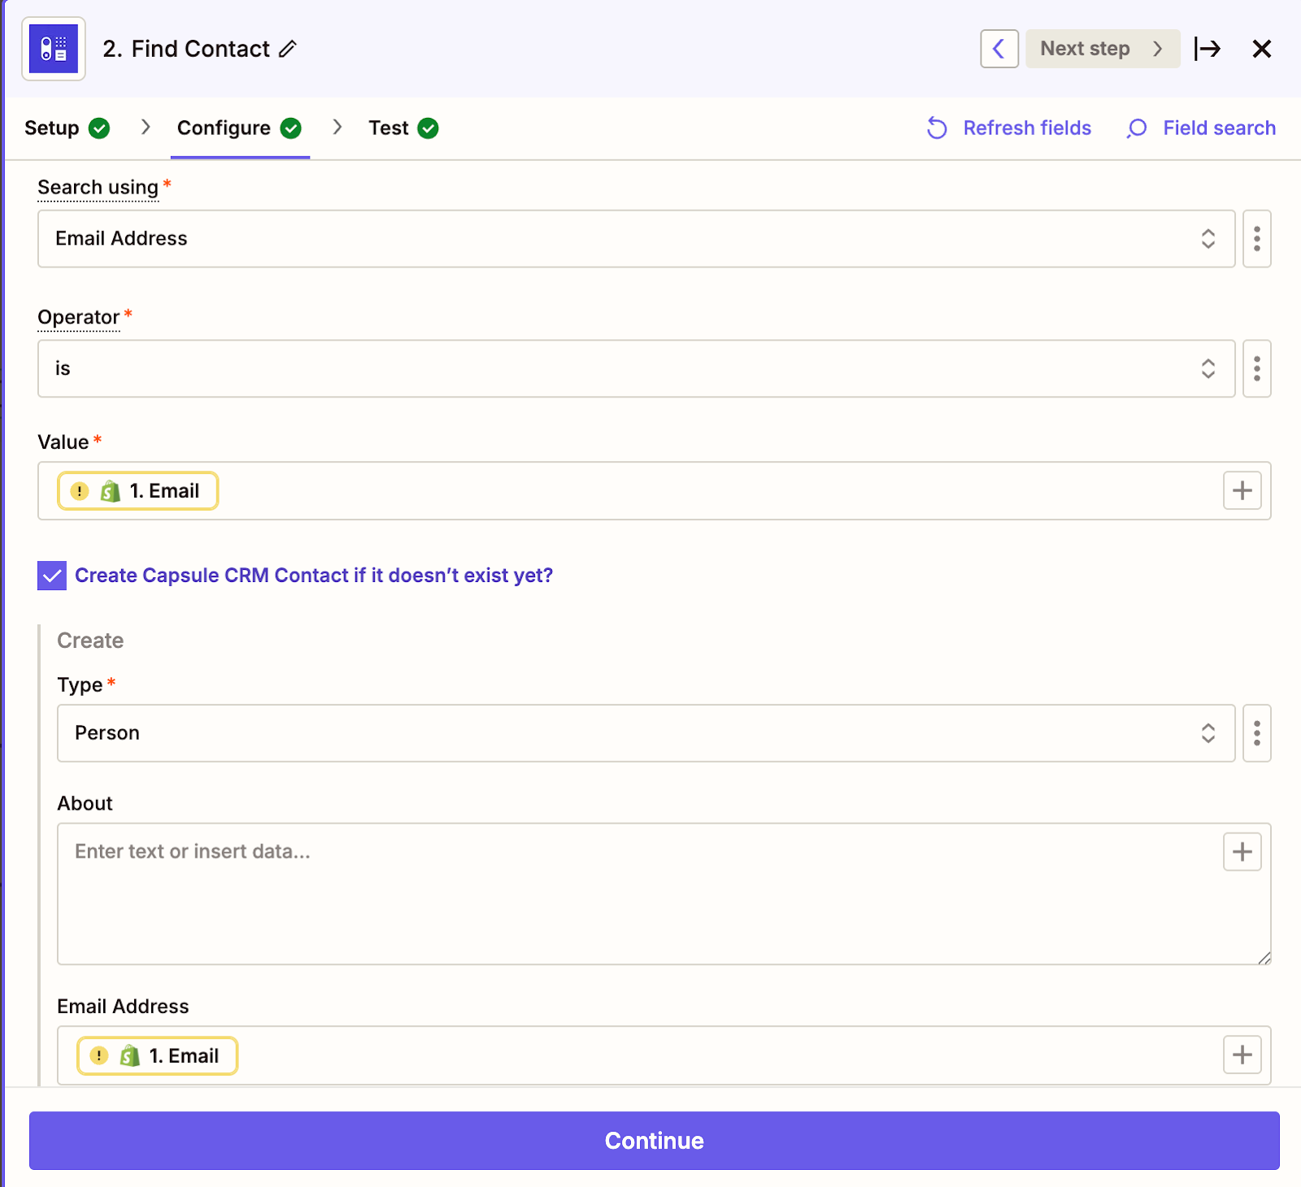This screenshot has width=1301, height=1187.
Task: Click Refresh fields link
Action: click(x=1009, y=128)
